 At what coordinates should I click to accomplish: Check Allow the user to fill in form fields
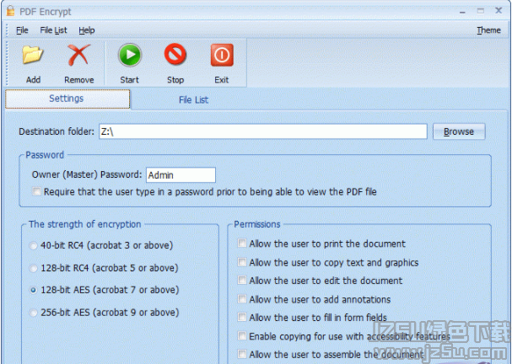click(x=241, y=317)
